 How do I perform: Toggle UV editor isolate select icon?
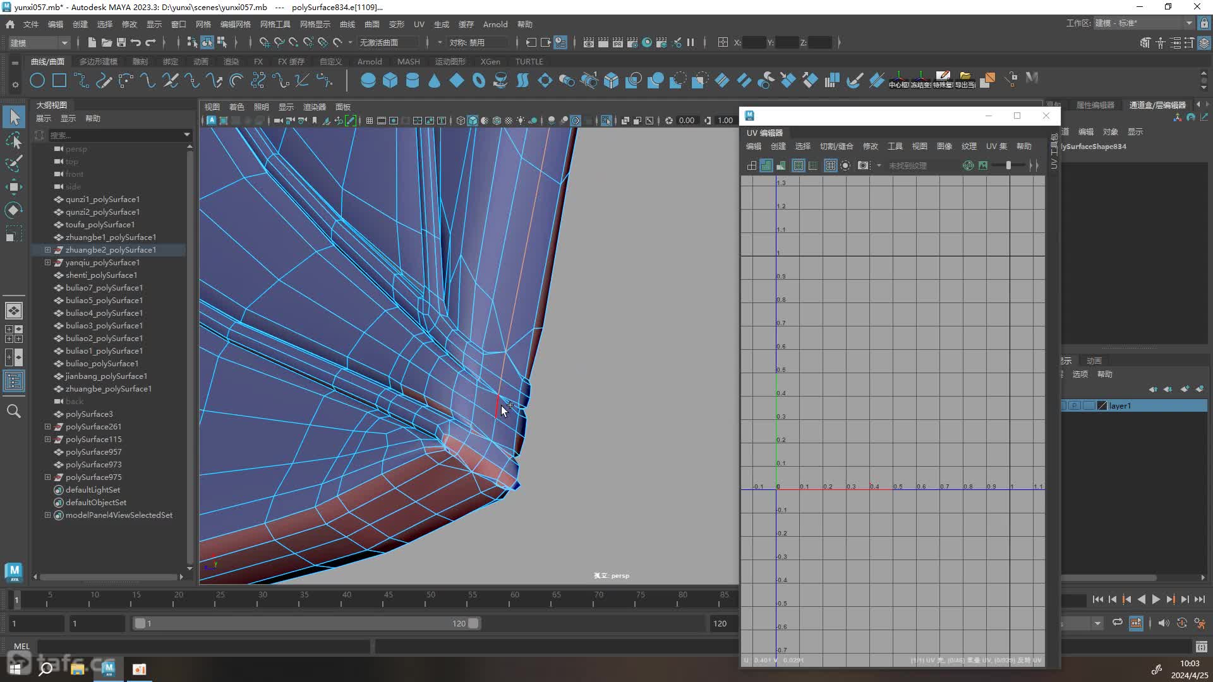845,165
